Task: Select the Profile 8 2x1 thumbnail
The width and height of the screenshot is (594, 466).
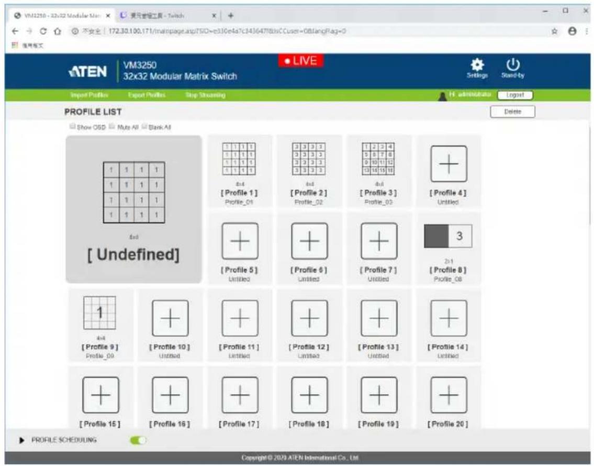Action: 448,236
